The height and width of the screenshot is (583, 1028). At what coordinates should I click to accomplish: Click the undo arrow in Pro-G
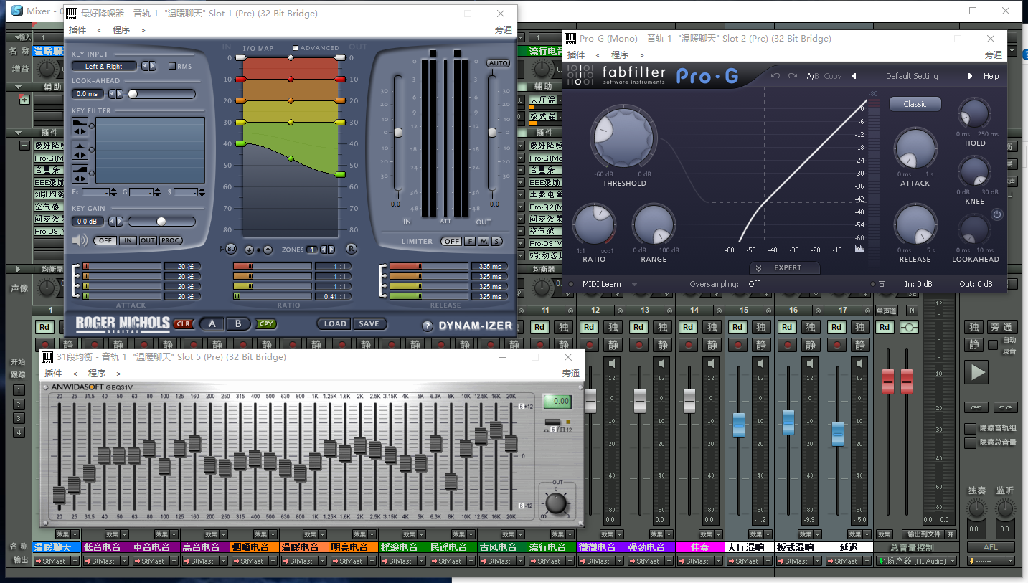(775, 76)
